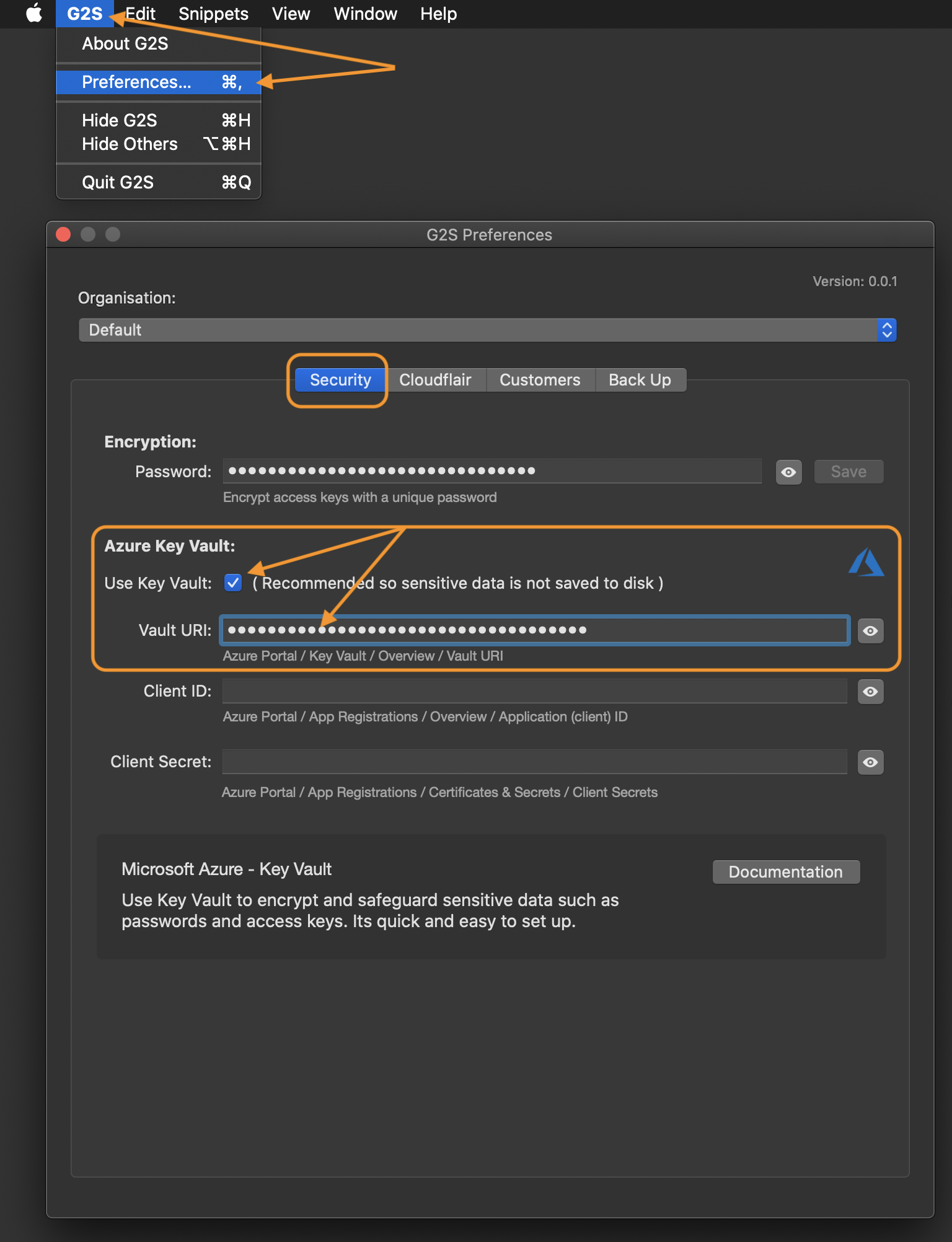This screenshot has width=952, height=1242.
Task: Click the Client ID field
Action: 535,691
